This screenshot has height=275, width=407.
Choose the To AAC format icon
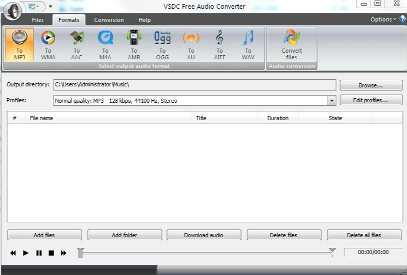77,44
